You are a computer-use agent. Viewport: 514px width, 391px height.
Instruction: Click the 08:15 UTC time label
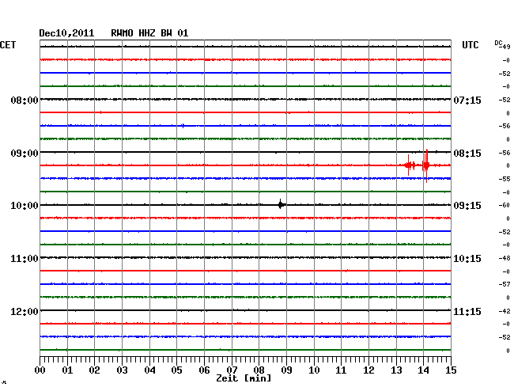pyautogui.click(x=467, y=154)
